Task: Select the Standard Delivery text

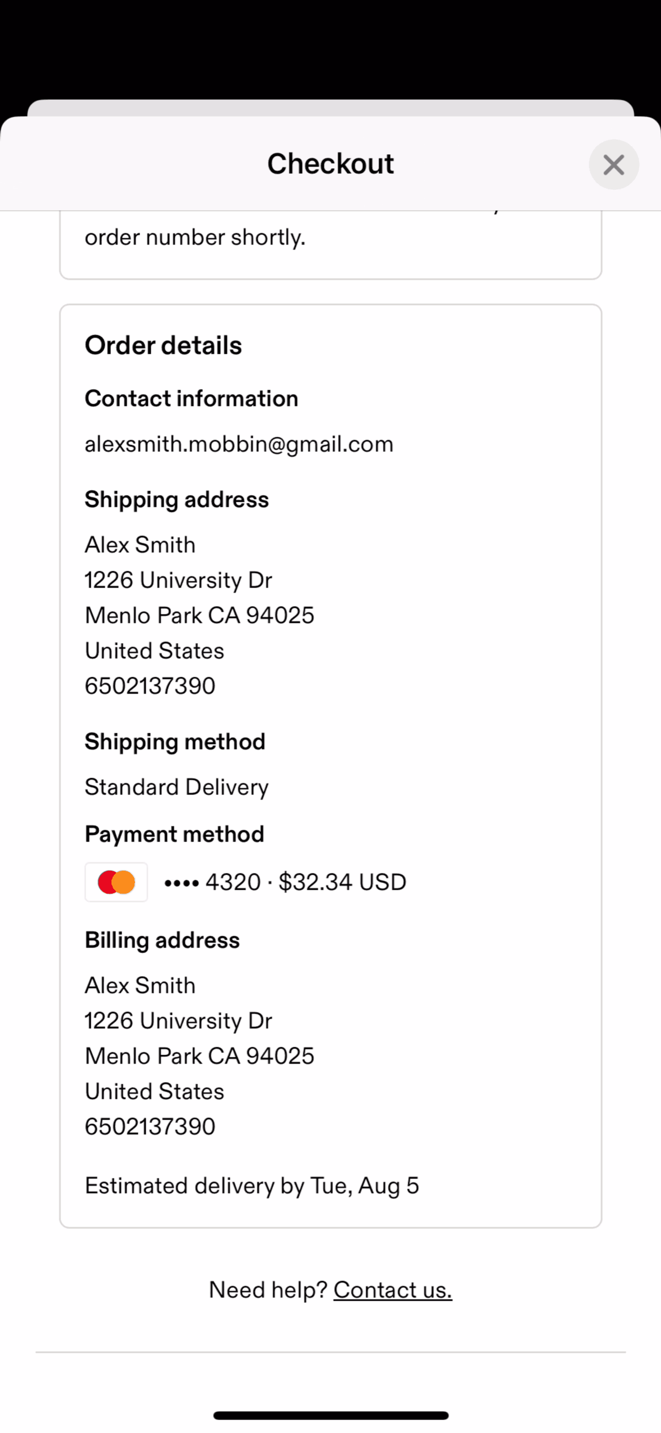Action: (176, 787)
